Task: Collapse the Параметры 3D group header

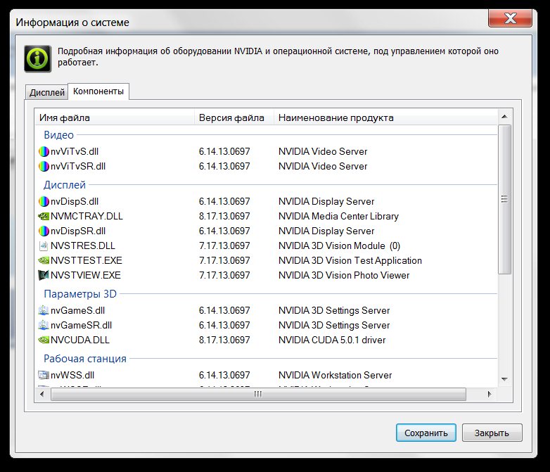Action: pyautogui.click(x=80, y=294)
